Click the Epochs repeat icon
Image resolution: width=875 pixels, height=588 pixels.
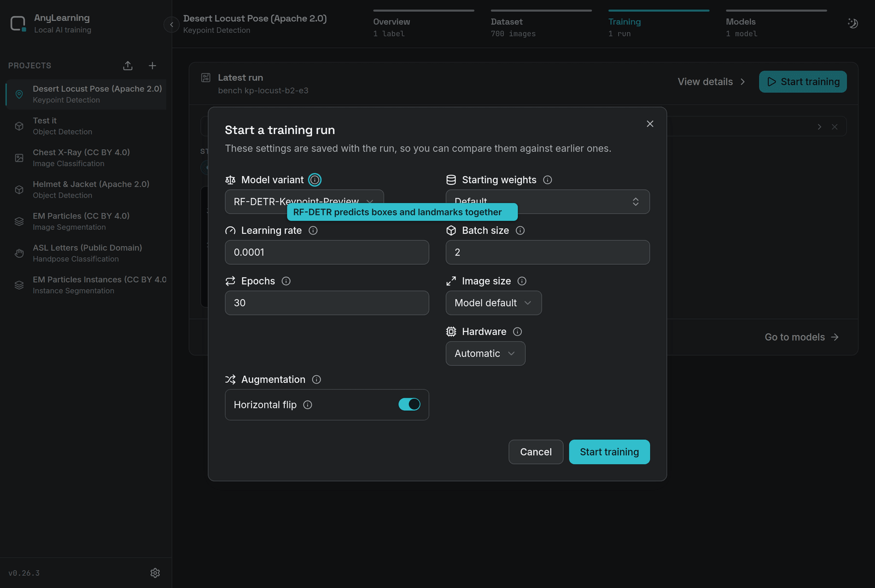[x=230, y=281]
